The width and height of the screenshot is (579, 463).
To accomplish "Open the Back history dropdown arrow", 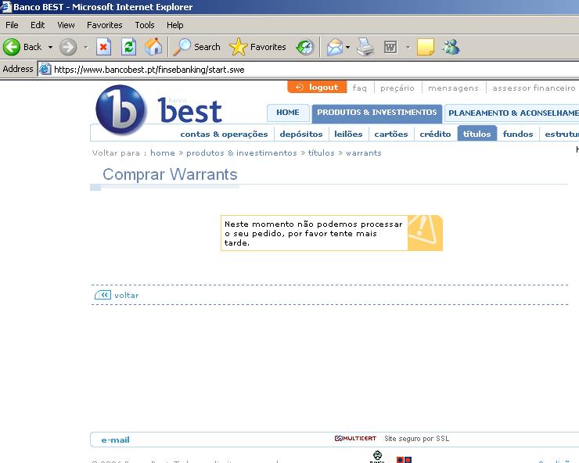I will 50,47.
